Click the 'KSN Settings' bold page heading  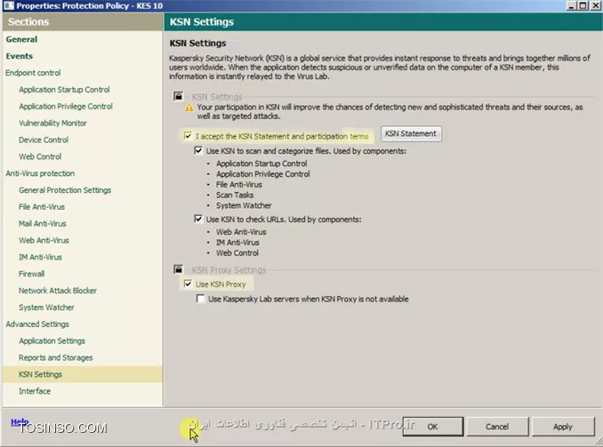197,43
